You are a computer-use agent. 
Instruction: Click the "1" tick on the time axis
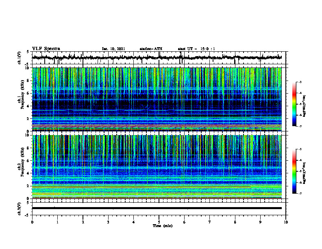pos(57,222)
